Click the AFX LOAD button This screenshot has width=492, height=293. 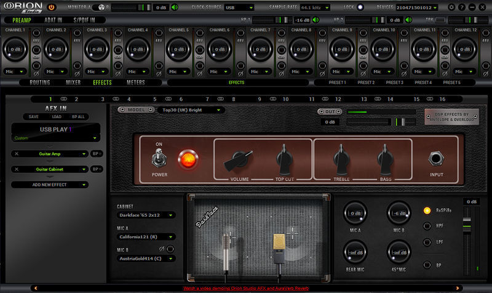(x=57, y=116)
